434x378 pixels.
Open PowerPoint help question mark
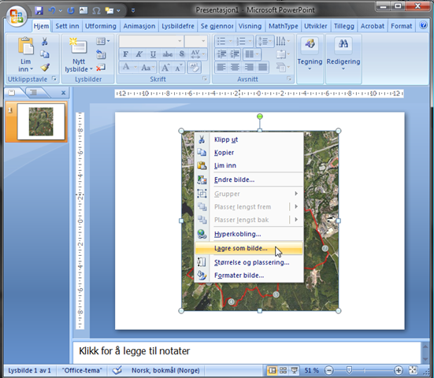coord(423,25)
